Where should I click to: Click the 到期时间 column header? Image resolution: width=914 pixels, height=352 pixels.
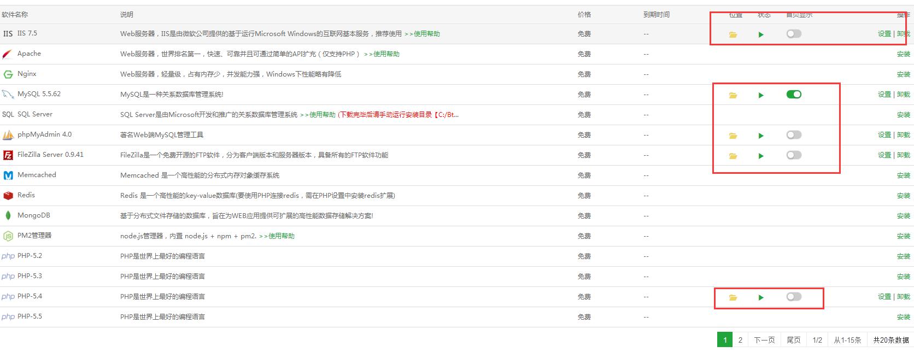click(x=657, y=15)
